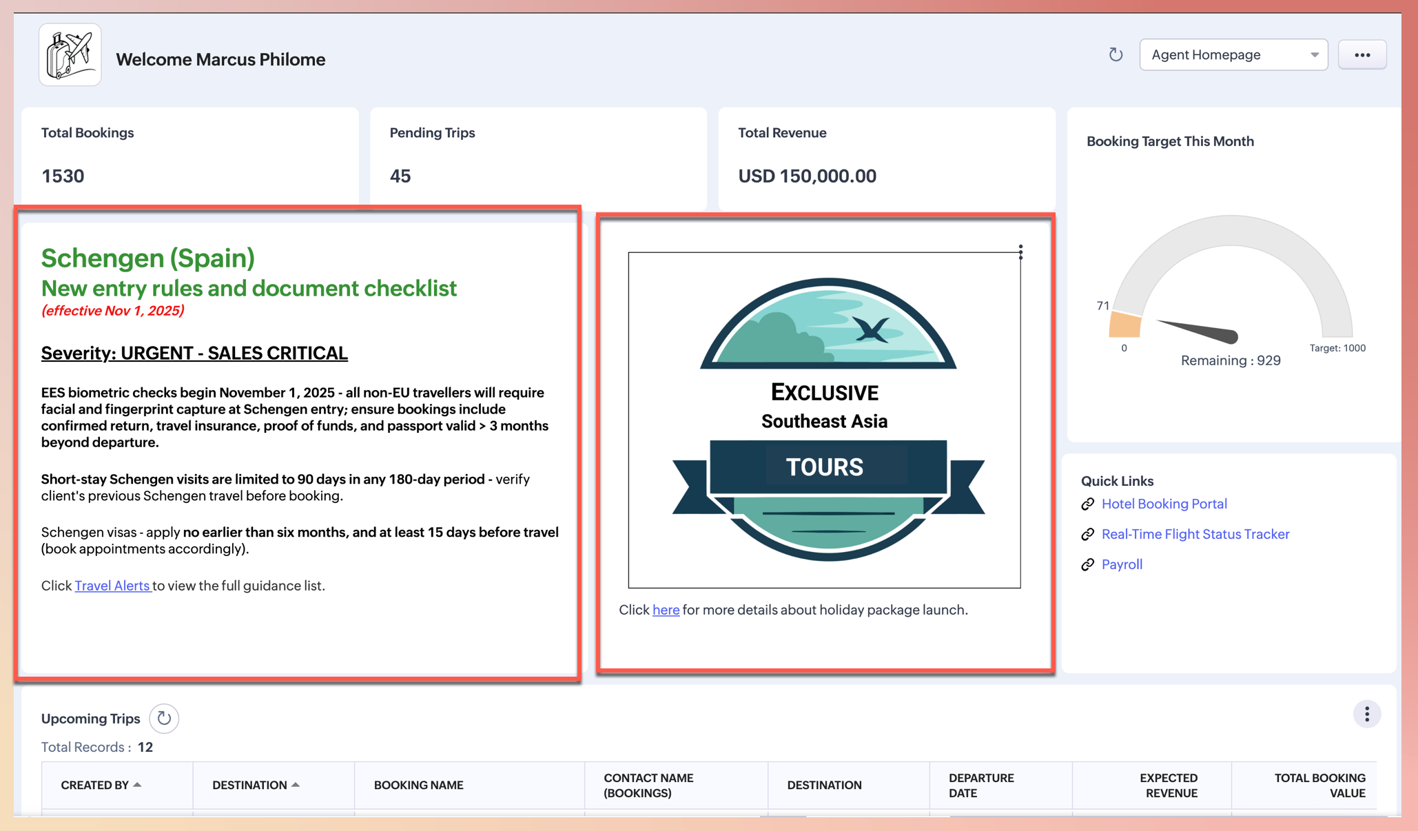This screenshot has height=831, width=1418.
Task: Sort by first Destination column arrow
Action: (x=296, y=785)
